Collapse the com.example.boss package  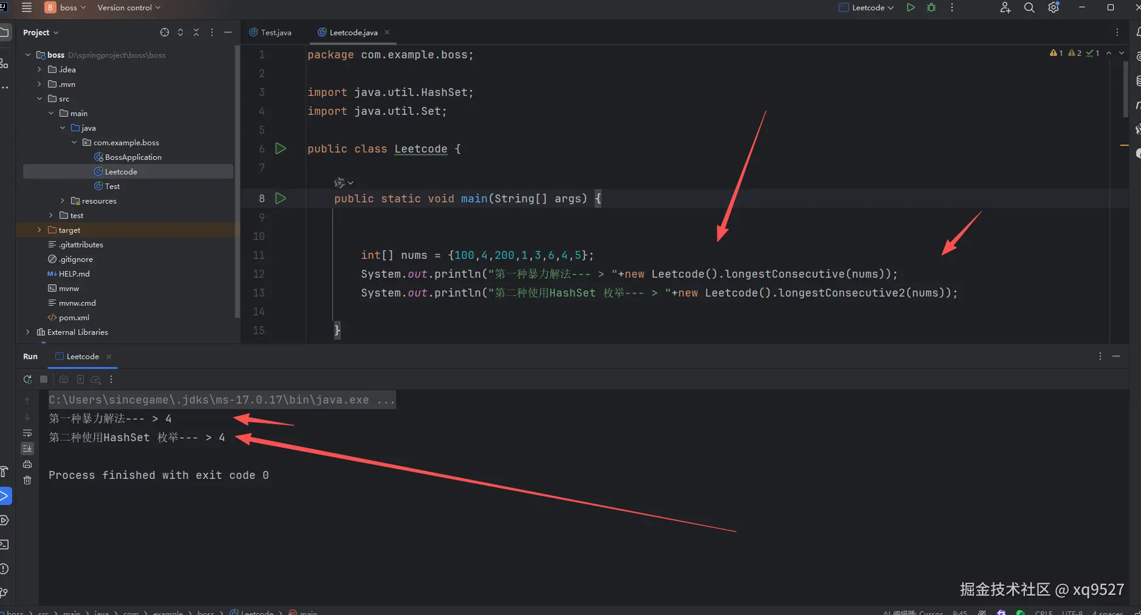click(74, 142)
